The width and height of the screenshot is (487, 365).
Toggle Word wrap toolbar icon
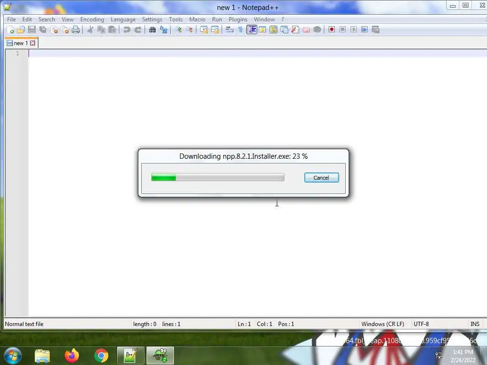tap(230, 30)
